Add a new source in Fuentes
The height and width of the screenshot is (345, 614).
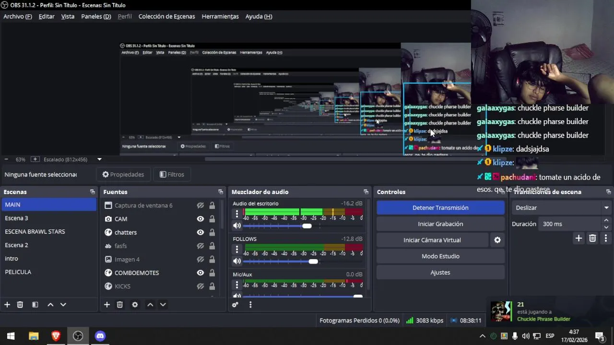tap(107, 305)
